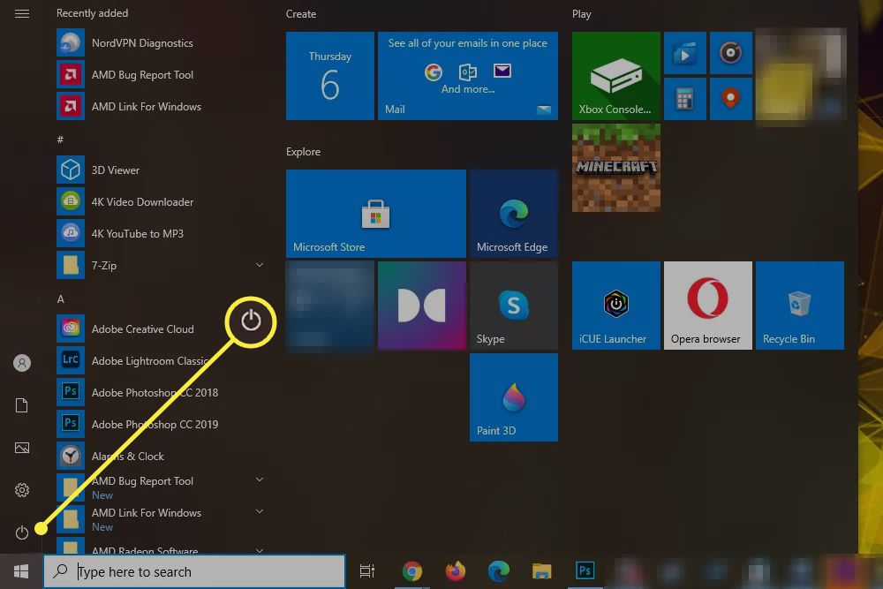
Task: Expand the AMD Radeon Software entry
Action: click(x=260, y=550)
